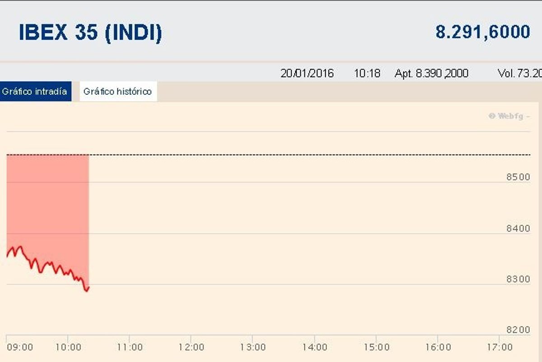Click the IBEX 35 (INDI) title
The width and height of the screenshot is (542, 362).
[x=90, y=32]
